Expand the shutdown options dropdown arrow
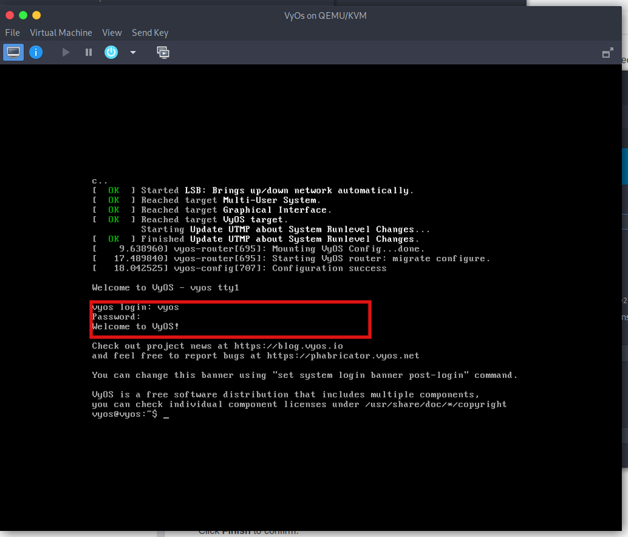 pyautogui.click(x=133, y=52)
